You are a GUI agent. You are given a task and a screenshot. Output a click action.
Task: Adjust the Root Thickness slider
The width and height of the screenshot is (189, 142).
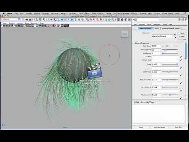(x=170, y=80)
